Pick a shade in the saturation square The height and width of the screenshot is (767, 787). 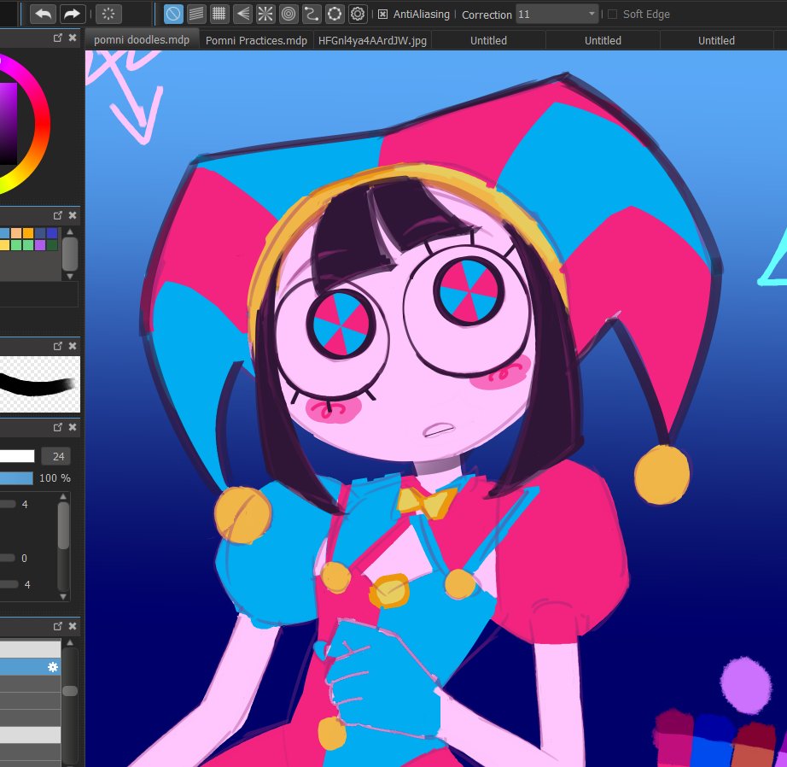pos(8,123)
